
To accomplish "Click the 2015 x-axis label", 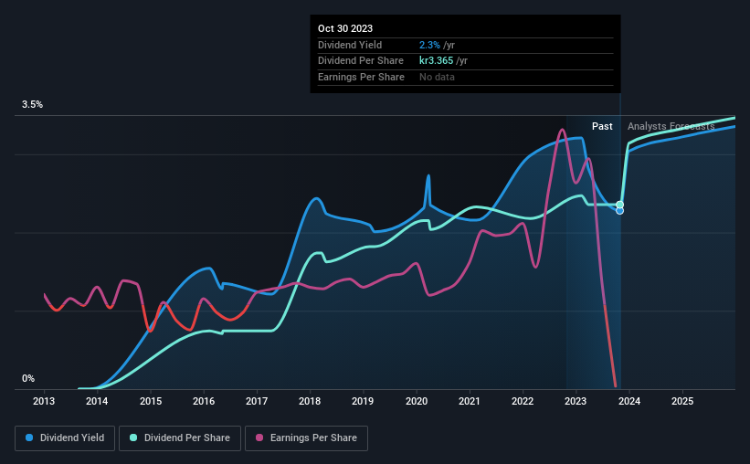I will tap(151, 401).
